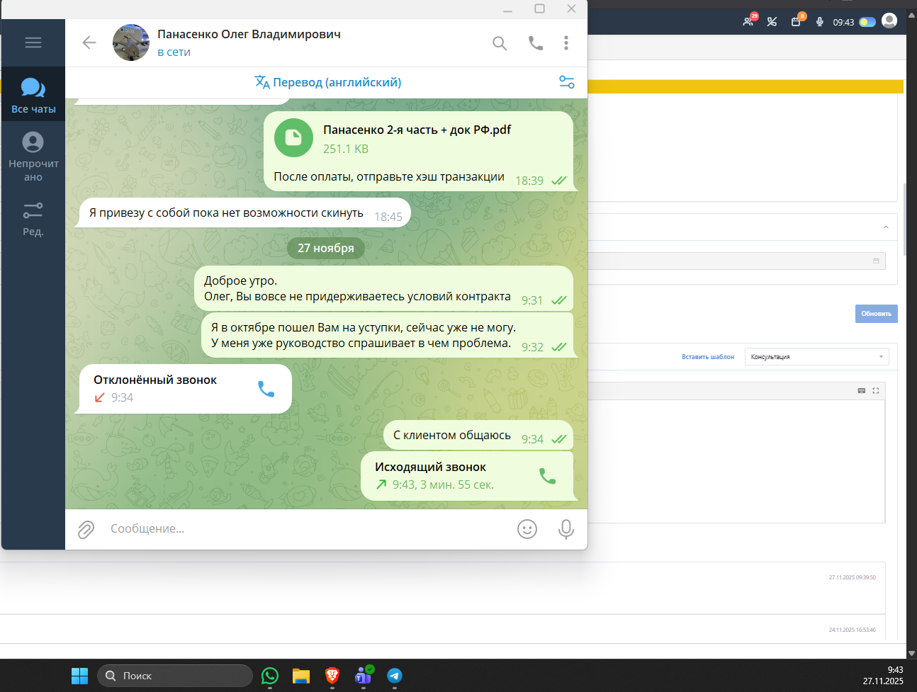Click the microphone icon in CRM header
Image resolution: width=917 pixels, height=692 pixels.
[x=819, y=22]
